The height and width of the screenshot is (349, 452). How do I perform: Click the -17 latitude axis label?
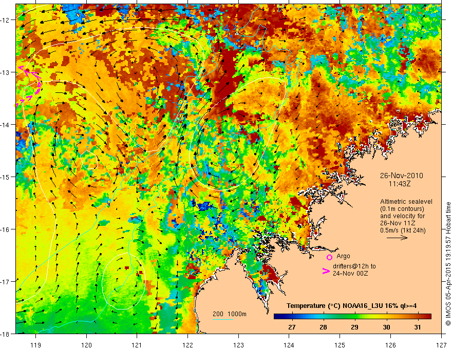click(6, 282)
